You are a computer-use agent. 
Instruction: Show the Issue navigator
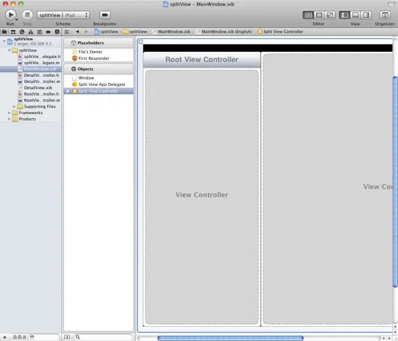point(30,32)
